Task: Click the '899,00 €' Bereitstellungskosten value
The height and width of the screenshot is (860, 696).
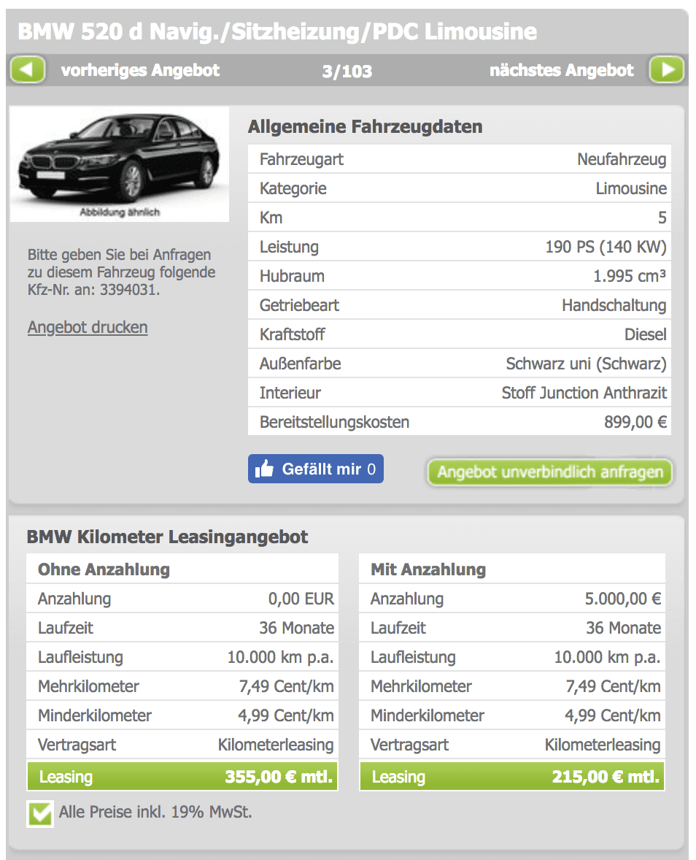Action: click(635, 422)
